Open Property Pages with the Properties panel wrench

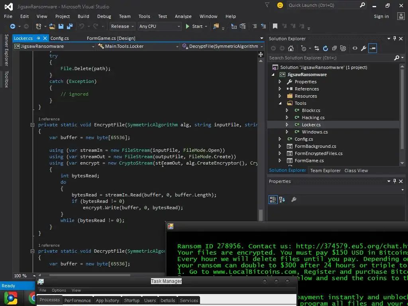[x=294, y=200]
